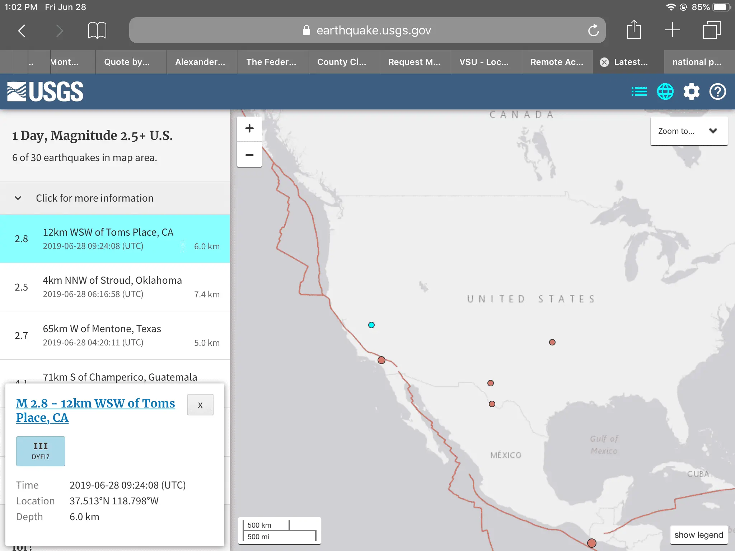735x551 pixels.
Task: Switch to the national p... tab
Action: [x=697, y=62]
